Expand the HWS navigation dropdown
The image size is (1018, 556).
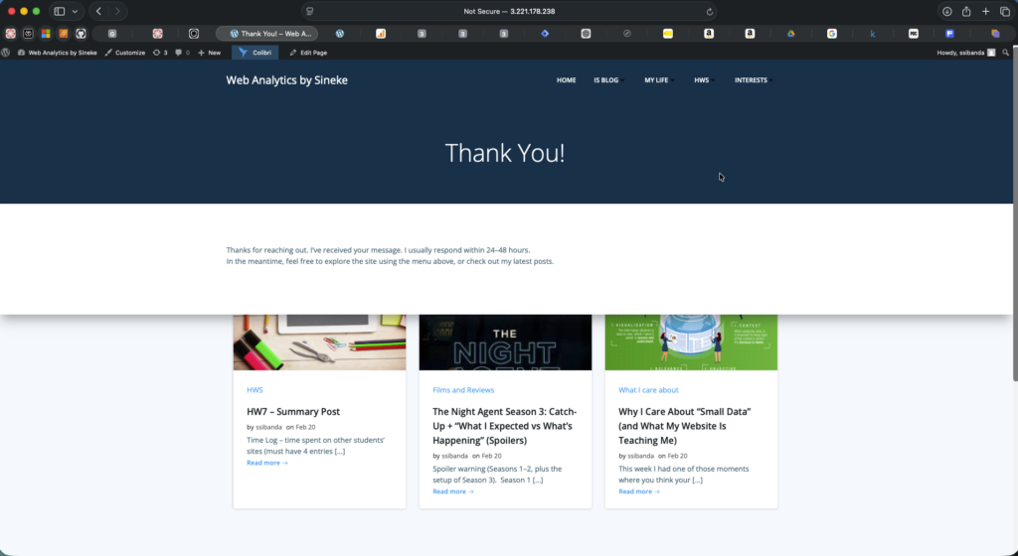click(704, 80)
